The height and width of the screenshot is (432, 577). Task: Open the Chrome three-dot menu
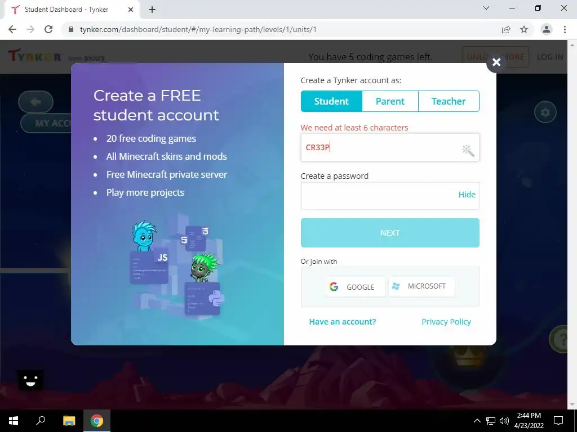coord(565,29)
